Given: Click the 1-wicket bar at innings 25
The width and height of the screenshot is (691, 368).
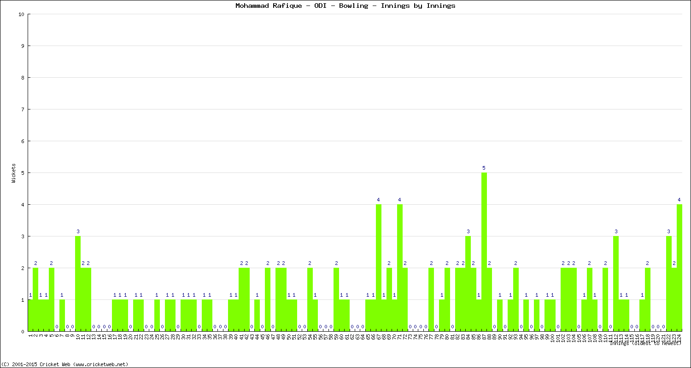Looking at the screenshot, I should pos(157,316).
